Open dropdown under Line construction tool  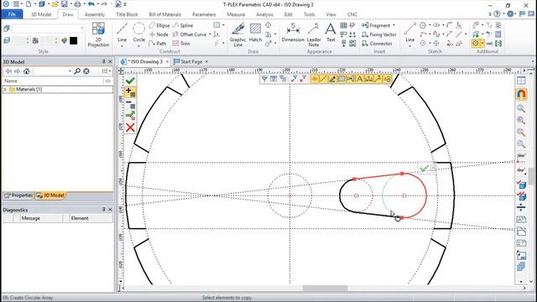point(122,45)
